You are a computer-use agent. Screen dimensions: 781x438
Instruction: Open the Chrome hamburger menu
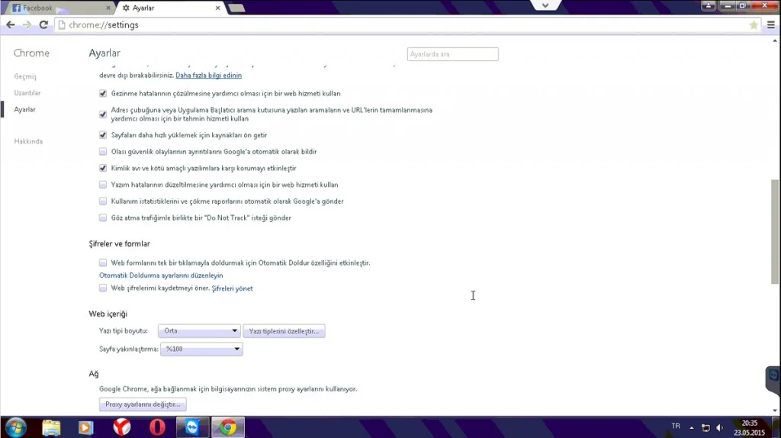(770, 24)
